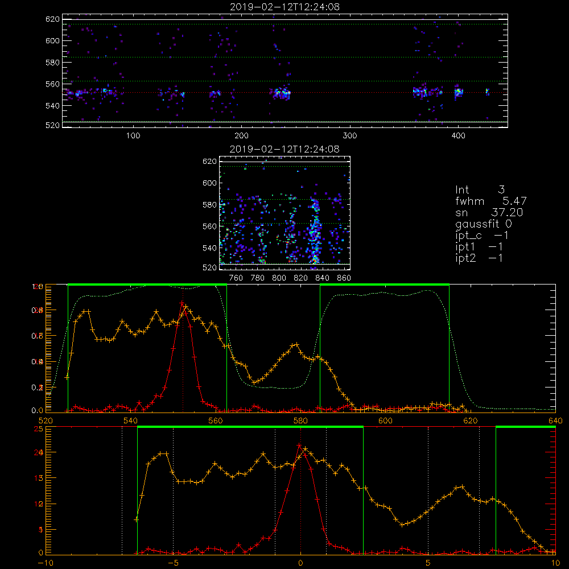
Task: Click x-axis label 100 on top image
Action: click(x=133, y=136)
